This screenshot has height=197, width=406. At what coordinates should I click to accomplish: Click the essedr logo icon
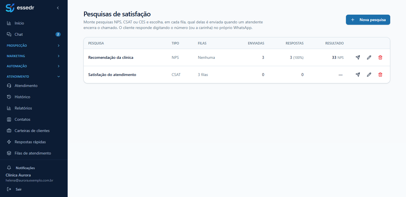tap(10, 8)
